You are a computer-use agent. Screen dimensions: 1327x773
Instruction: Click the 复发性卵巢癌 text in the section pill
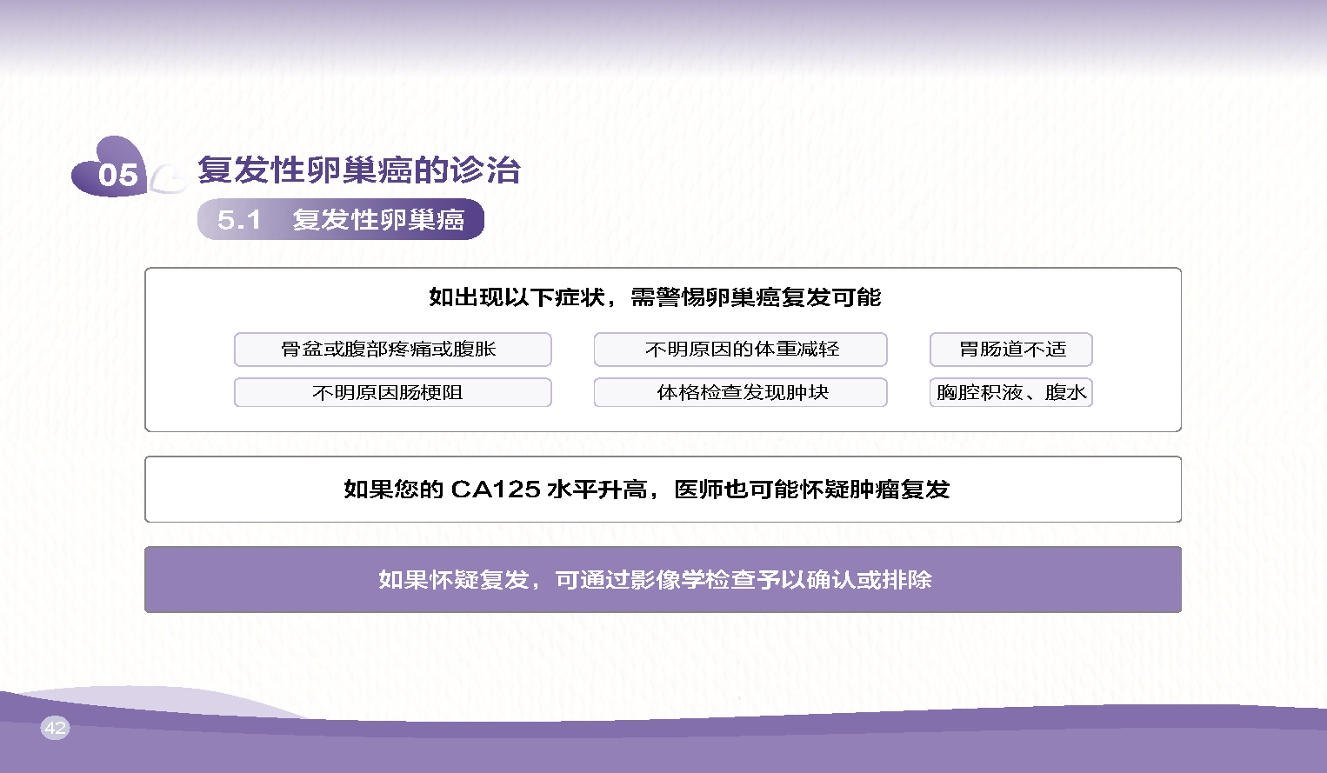tap(378, 220)
